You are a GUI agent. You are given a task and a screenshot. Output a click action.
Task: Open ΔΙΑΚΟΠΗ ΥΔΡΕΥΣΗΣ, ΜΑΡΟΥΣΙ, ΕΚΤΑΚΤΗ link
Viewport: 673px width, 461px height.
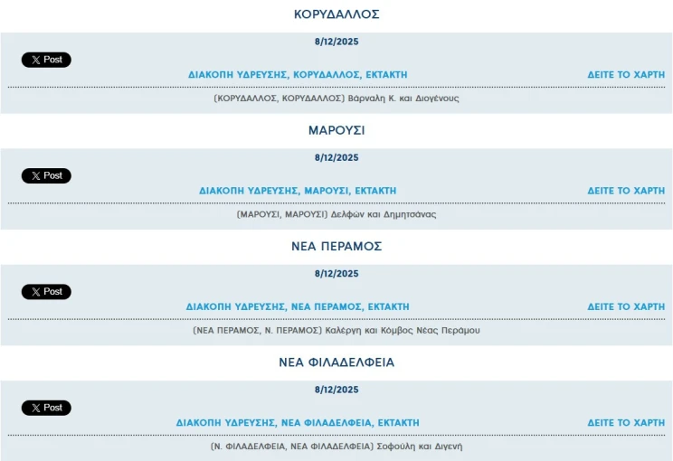298,191
